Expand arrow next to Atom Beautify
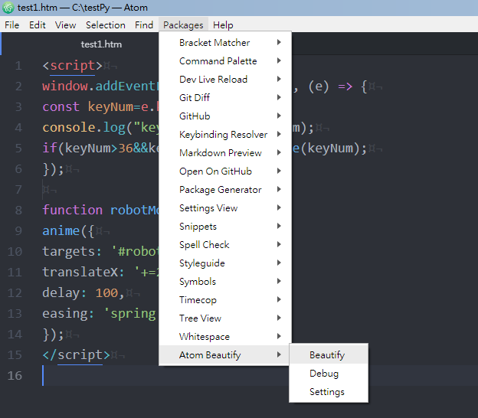This screenshot has height=418, width=478. point(279,354)
